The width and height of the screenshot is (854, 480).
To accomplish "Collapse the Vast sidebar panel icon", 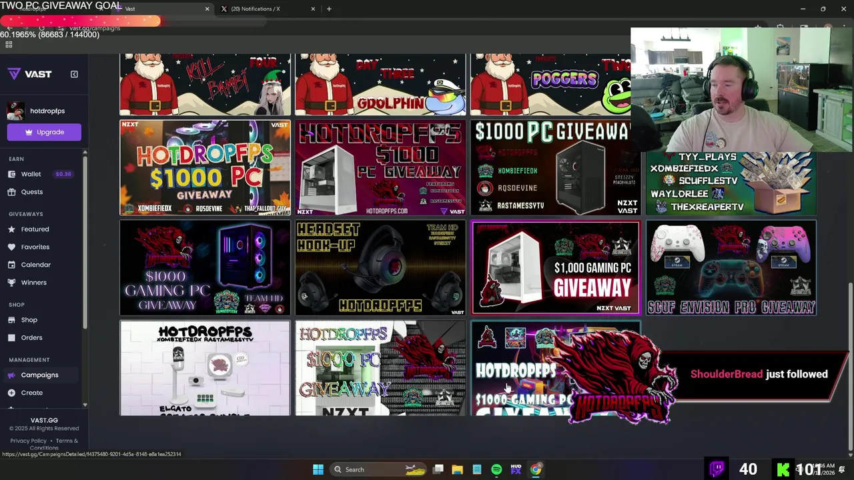I will (x=74, y=74).
